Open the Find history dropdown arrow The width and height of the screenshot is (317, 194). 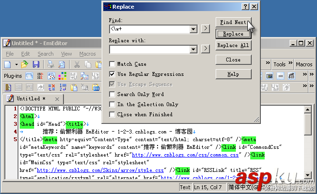click(194, 29)
